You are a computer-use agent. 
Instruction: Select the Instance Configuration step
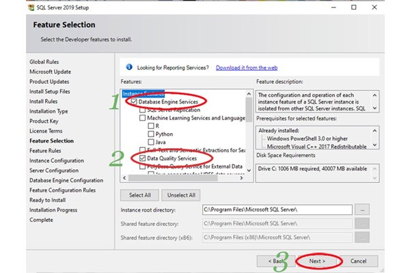click(57, 160)
